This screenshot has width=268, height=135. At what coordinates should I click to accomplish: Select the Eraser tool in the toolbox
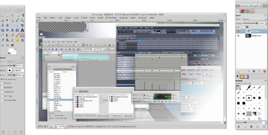22,35
